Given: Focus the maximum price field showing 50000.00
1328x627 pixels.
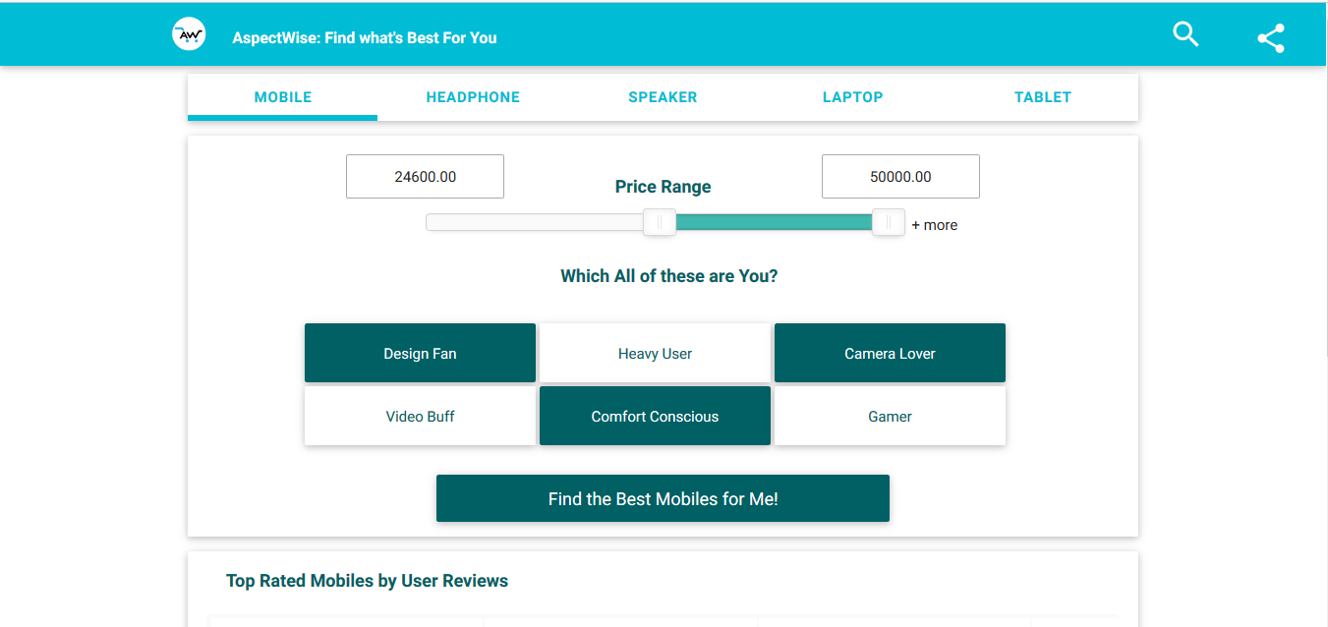Looking at the screenshot, I should 900,177.
